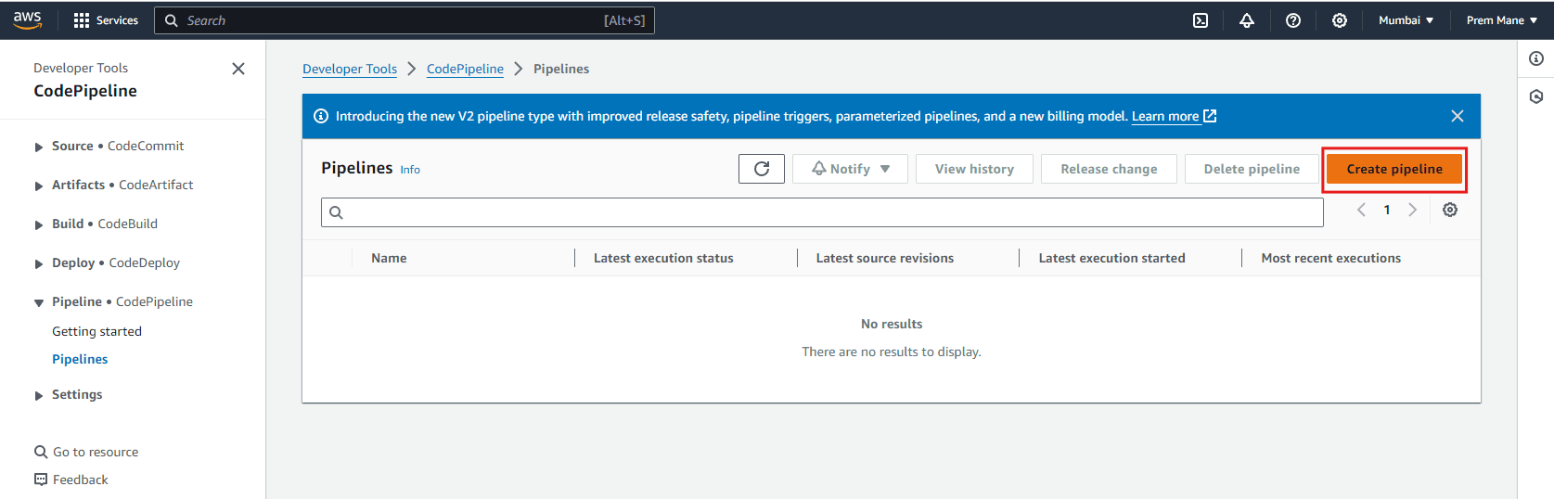Open the Mumbai region selector

(1406, 20)
